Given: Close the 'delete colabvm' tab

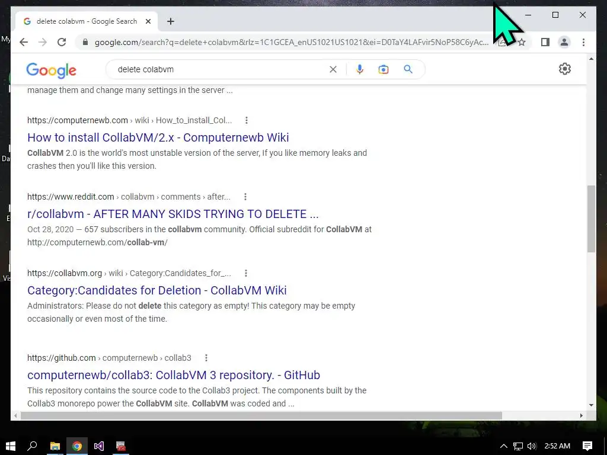Looking at the screenshot, I should 148,21.
